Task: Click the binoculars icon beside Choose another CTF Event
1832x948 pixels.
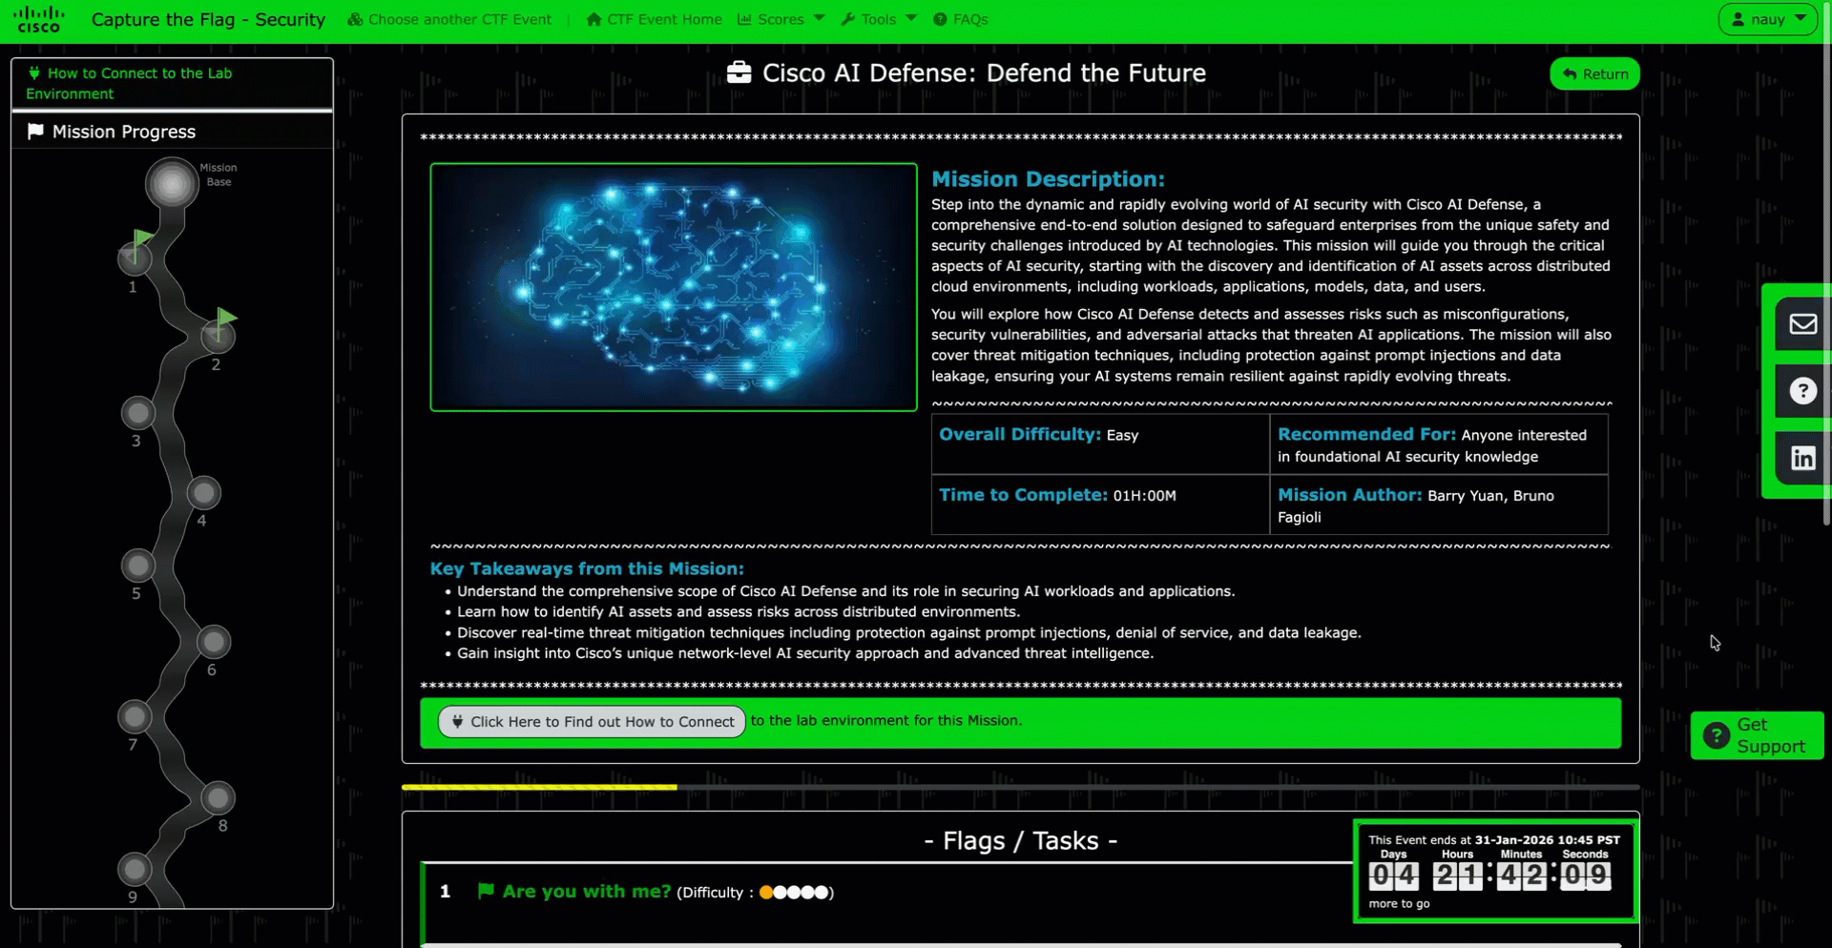Action: [355, 19]
